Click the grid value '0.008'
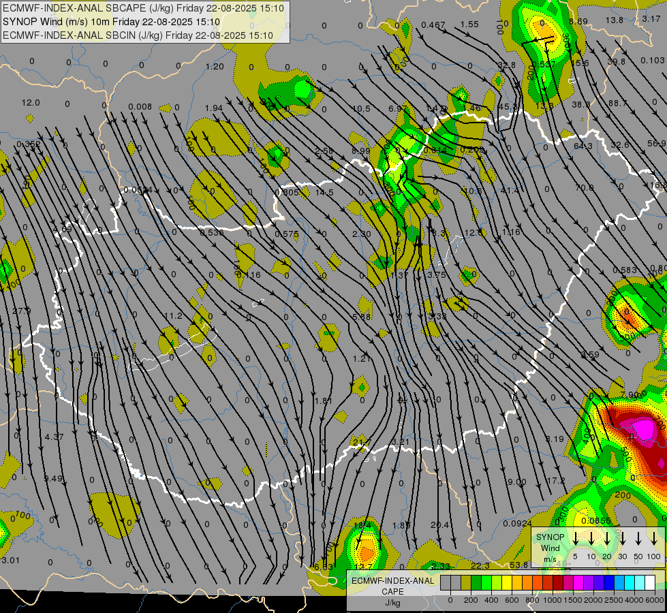This screenshot has width=667, height=613. click(x=140, y=106)
